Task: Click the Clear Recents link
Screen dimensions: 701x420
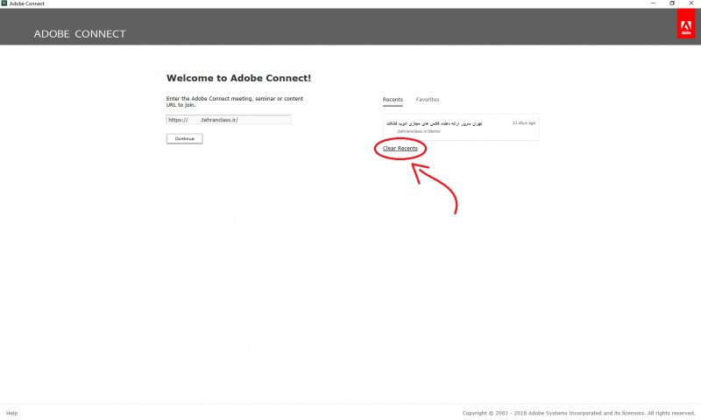Action: click(x=400, y=149)
